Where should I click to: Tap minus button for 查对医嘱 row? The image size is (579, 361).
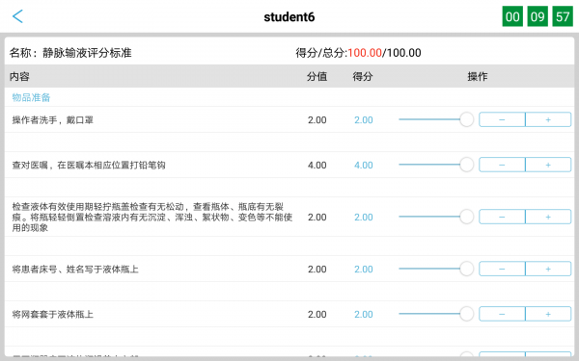[x=502, y=165]
